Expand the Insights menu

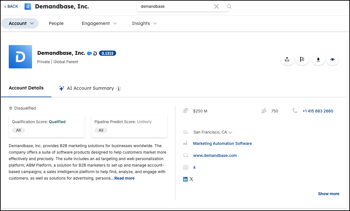click(144, 23)
